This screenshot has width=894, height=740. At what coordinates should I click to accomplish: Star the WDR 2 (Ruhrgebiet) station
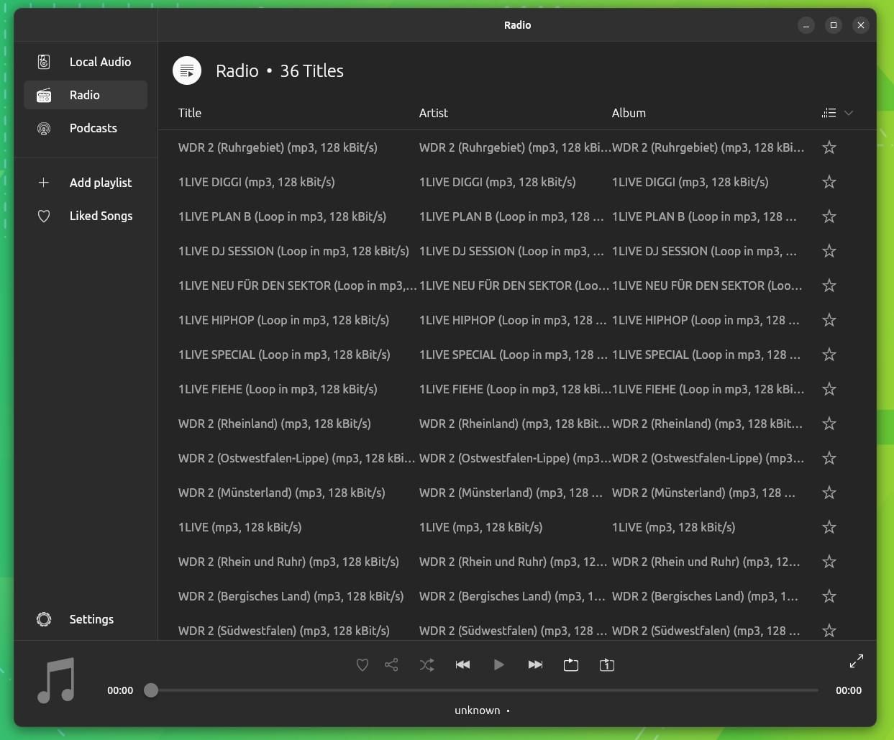tap(829, 147)
